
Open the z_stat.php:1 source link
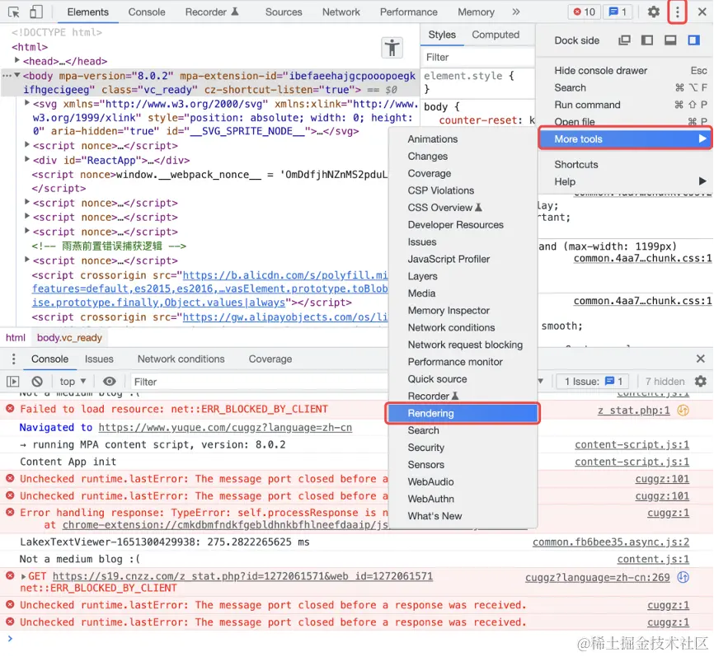point(633,411)
